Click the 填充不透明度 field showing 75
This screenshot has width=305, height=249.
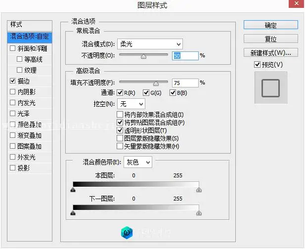[x=185, y=83]
